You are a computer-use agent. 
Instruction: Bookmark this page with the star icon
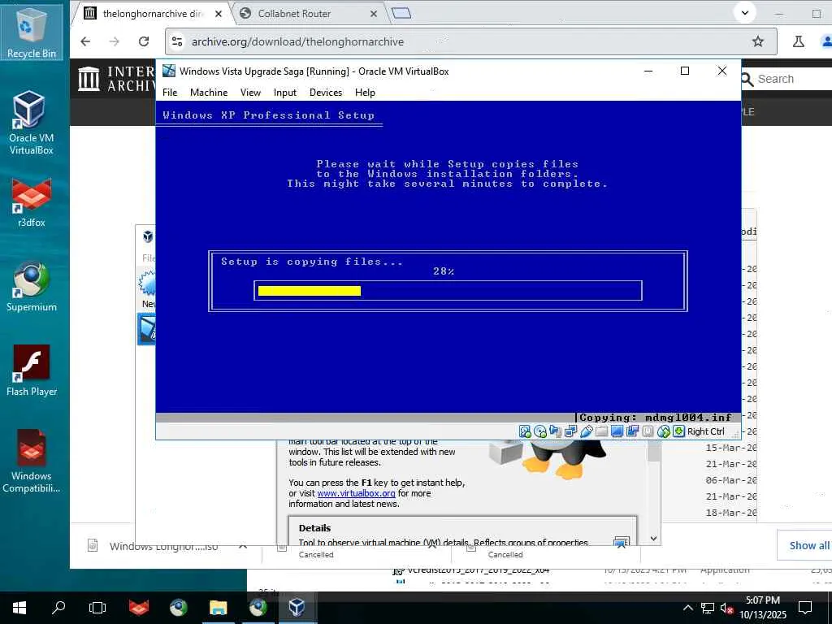[758, 41]
